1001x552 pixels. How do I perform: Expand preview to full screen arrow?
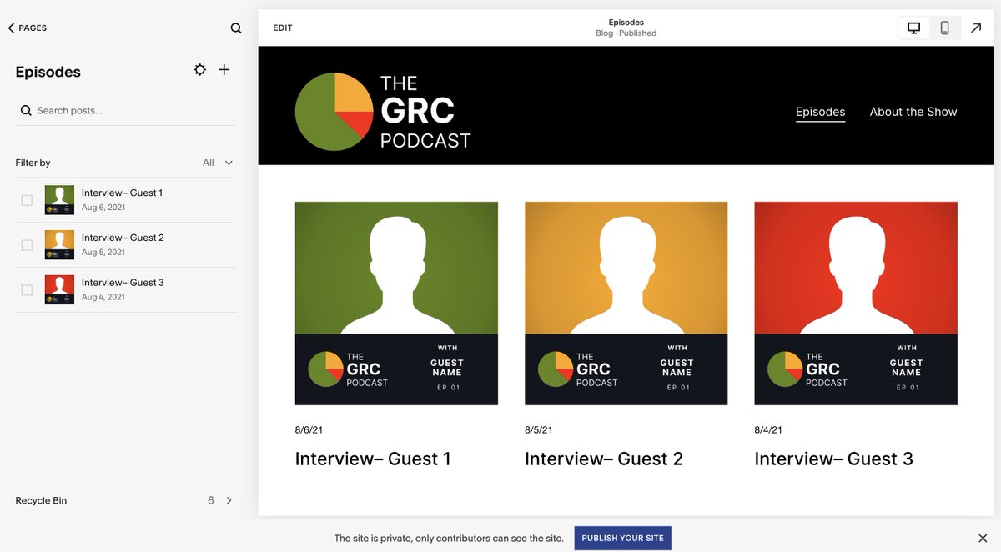[x=976, y=28]
